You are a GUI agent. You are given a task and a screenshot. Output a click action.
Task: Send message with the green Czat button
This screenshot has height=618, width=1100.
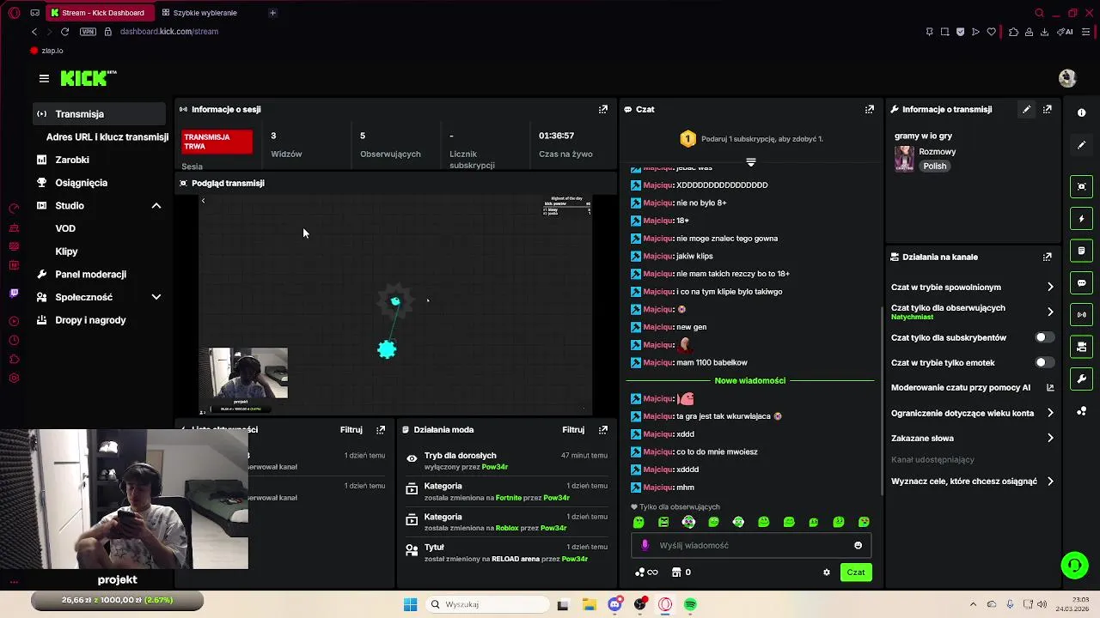[x=856, y=573]
